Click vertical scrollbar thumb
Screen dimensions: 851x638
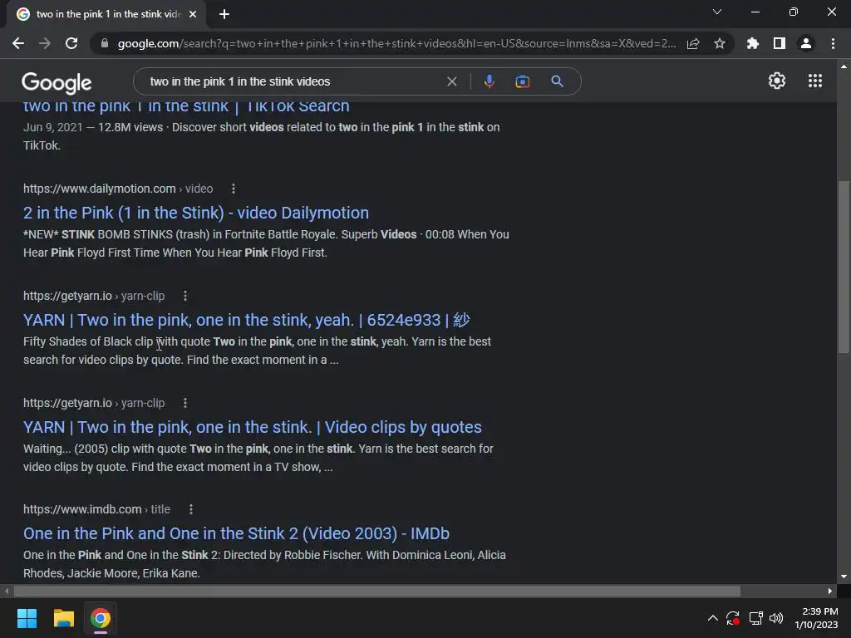(844, 267)
